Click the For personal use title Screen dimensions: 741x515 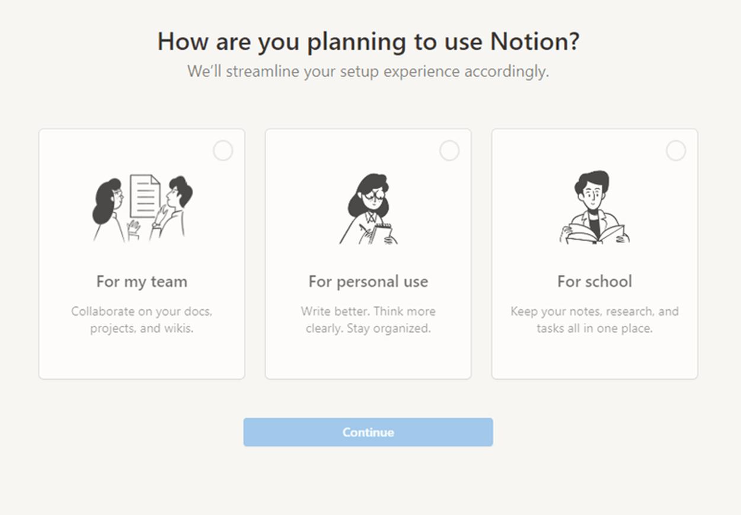tap(368, 281)
